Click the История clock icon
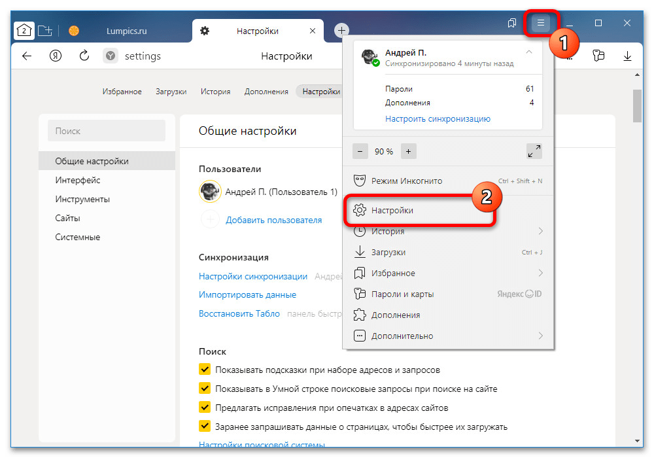This screenshot has width=654, height=458. point(360,232)
